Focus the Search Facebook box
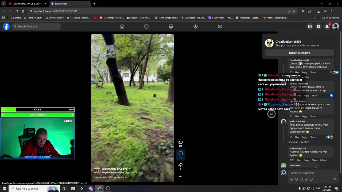The image size is (342, 192). coord(36,26)
